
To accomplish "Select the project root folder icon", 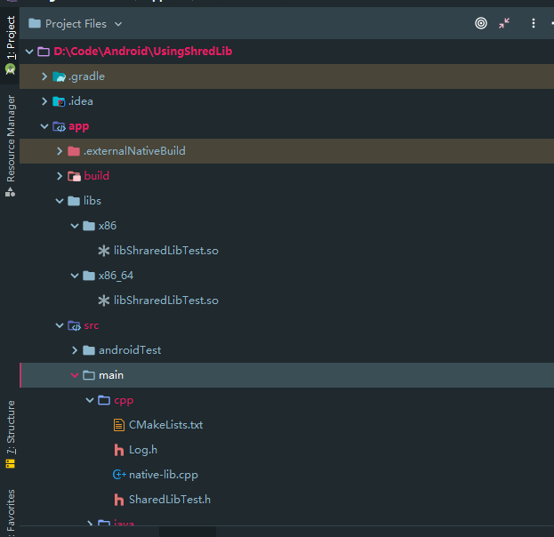I will tap(44, 52).
